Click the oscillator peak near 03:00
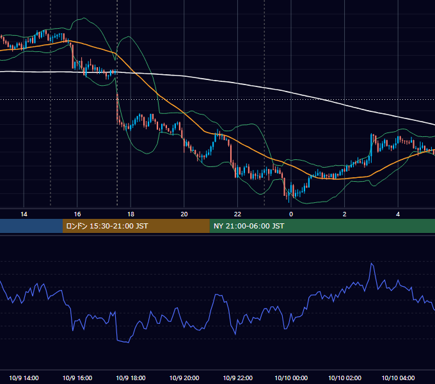Viewport: 435px width, 384px height. (x=372, y=264)
